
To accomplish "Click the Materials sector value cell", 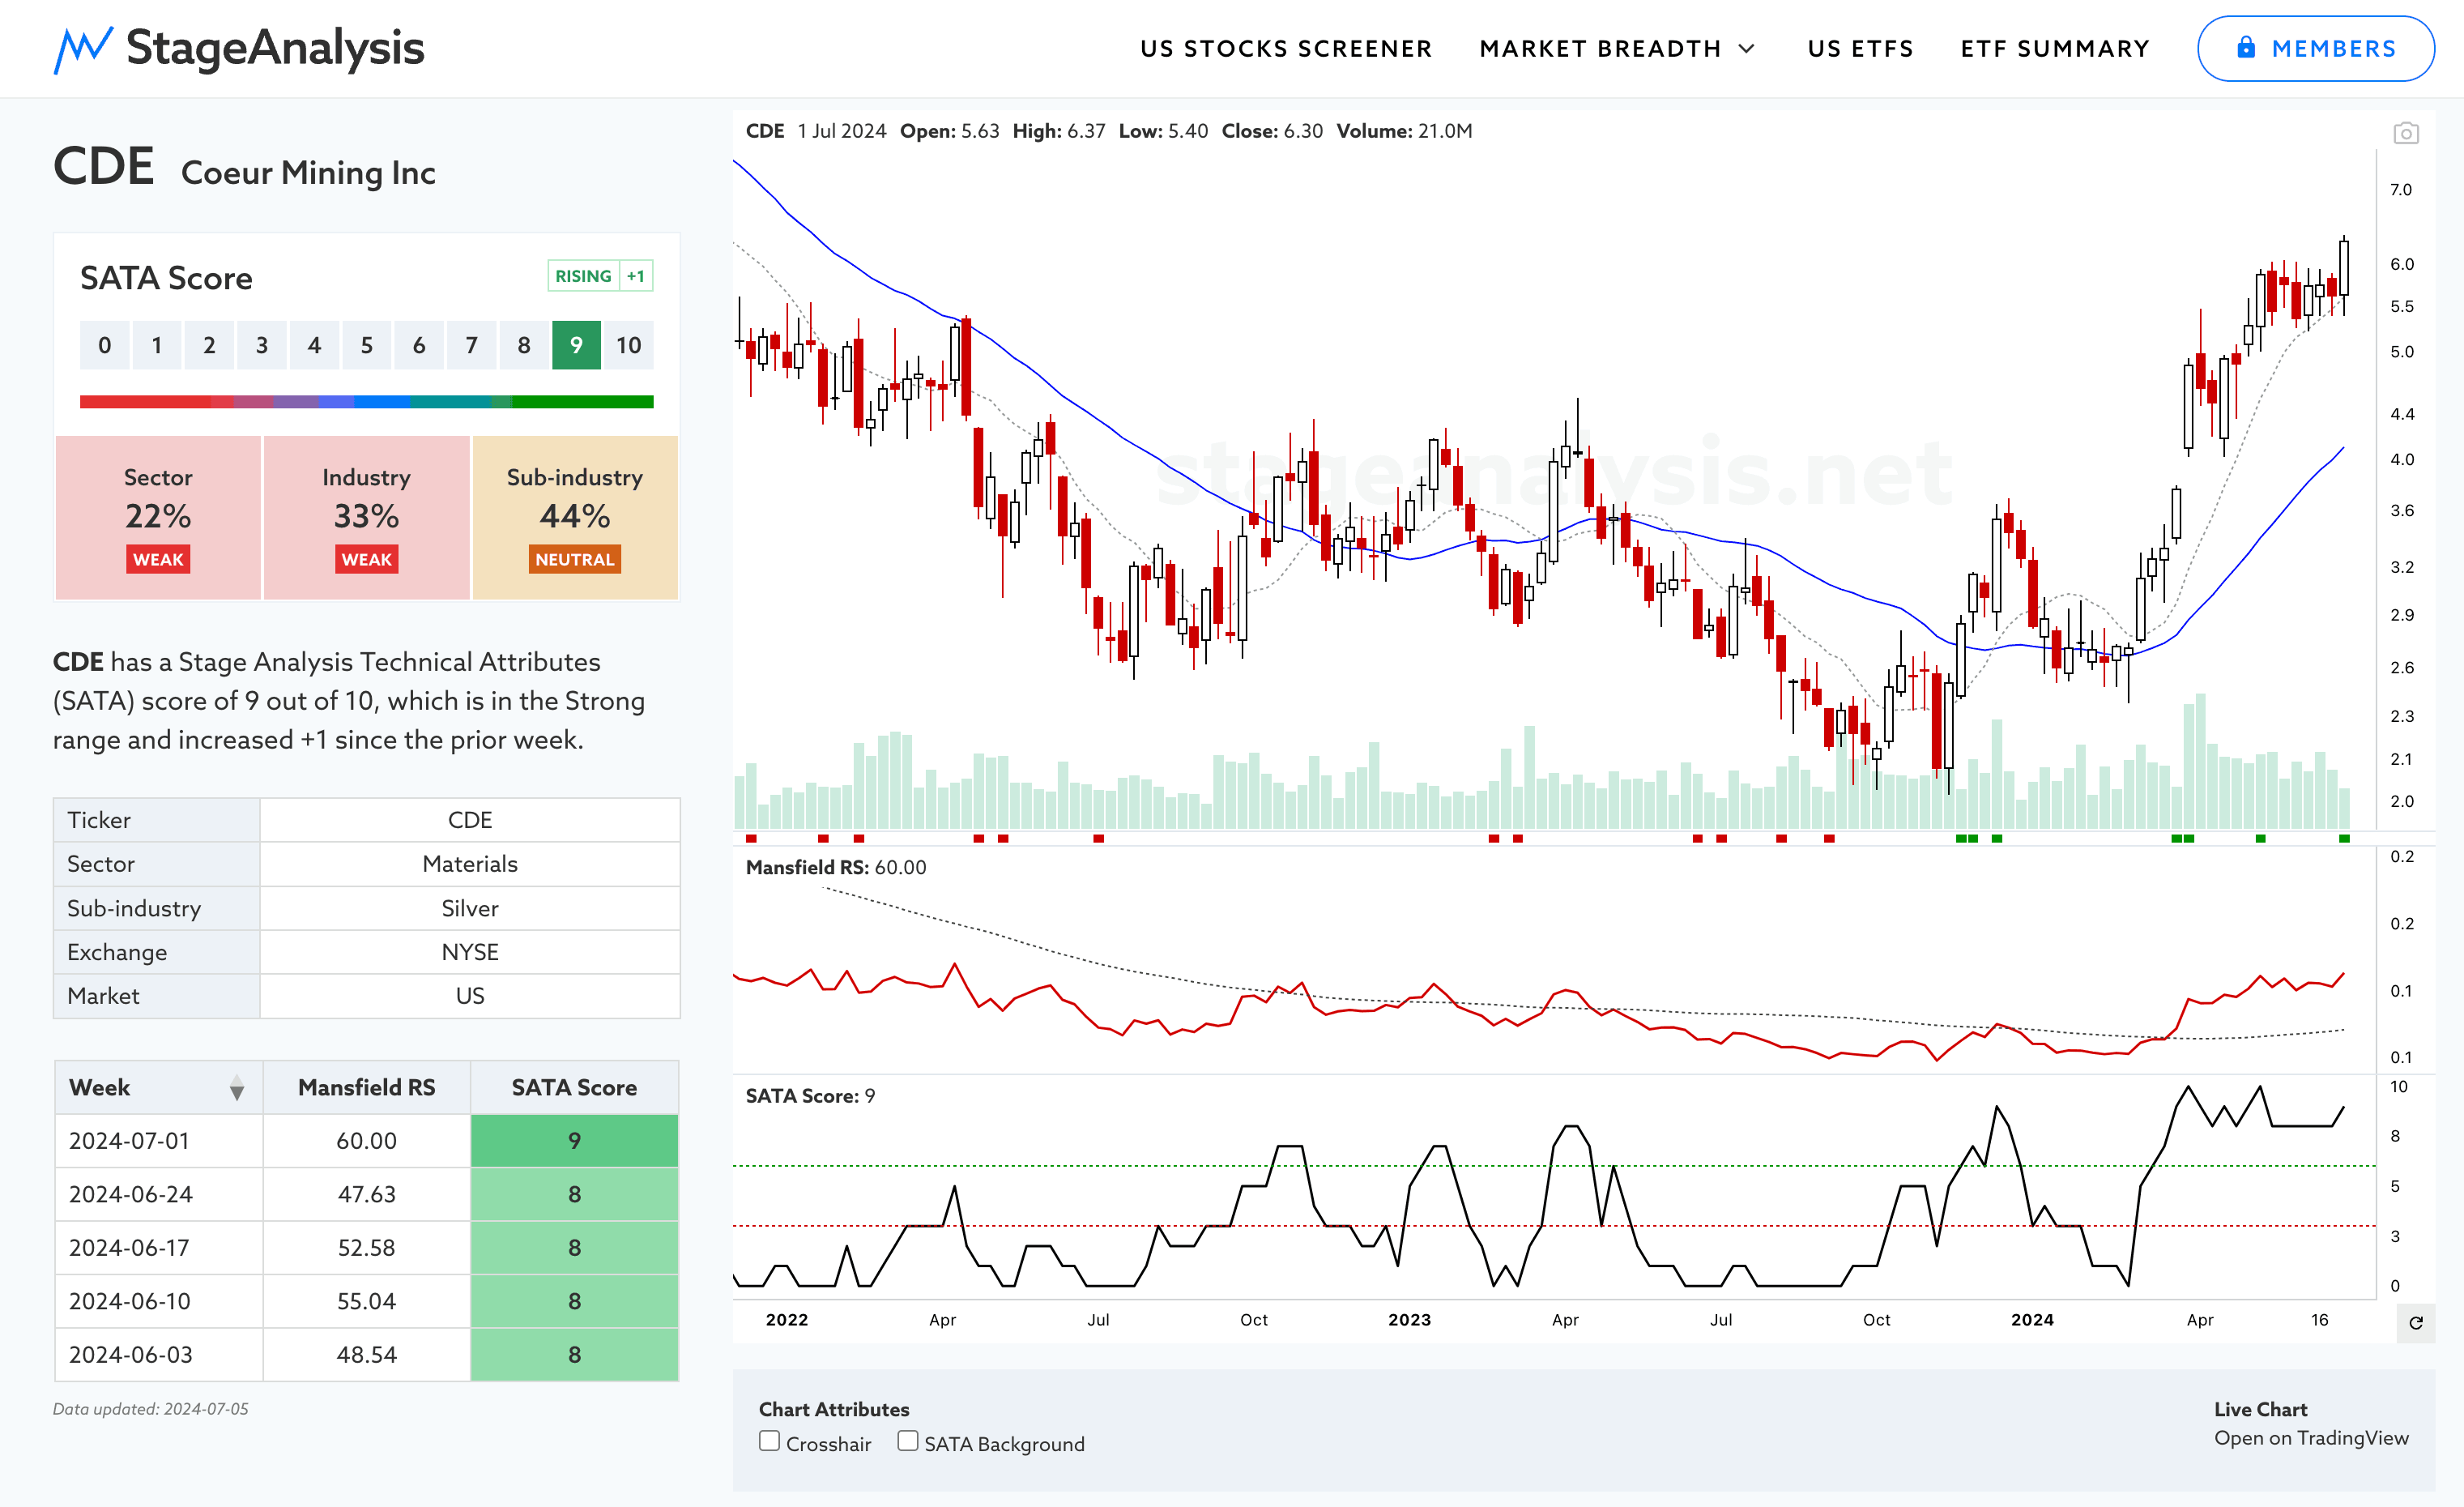I will 470,864.
